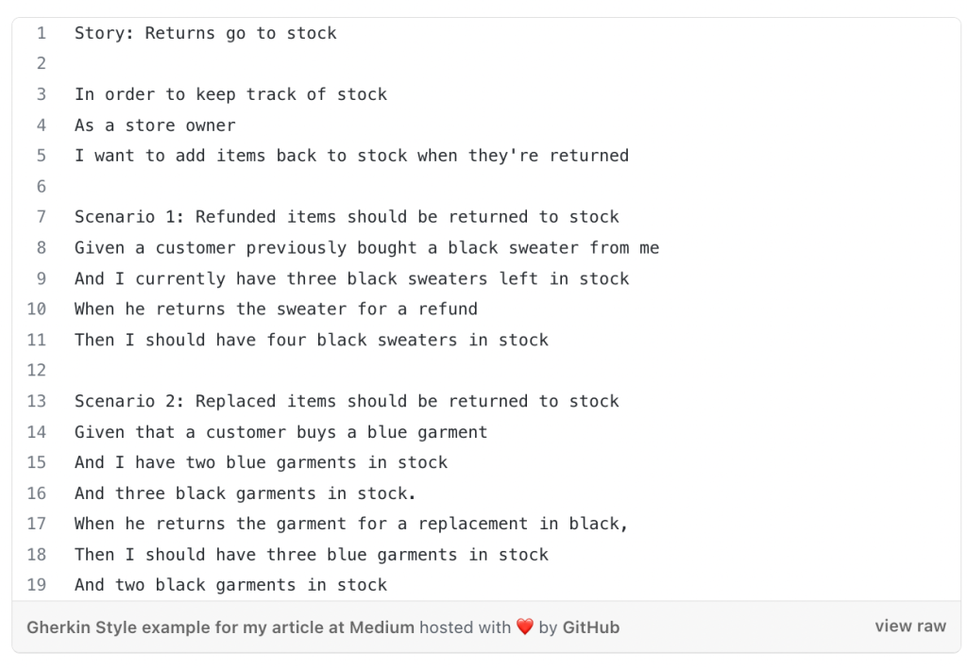The image size is (967, 668).
Task: Click line 'When he returns the sweater for a refund'
Action: point(276,309)
